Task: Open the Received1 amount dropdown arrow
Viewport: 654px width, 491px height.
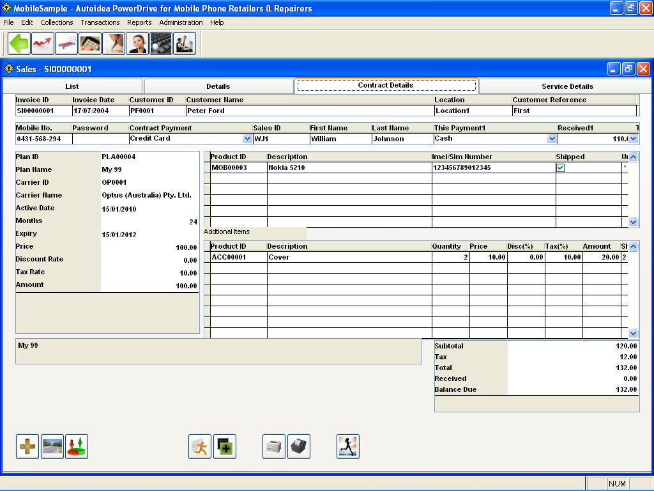Action: (x=633, y=139)
